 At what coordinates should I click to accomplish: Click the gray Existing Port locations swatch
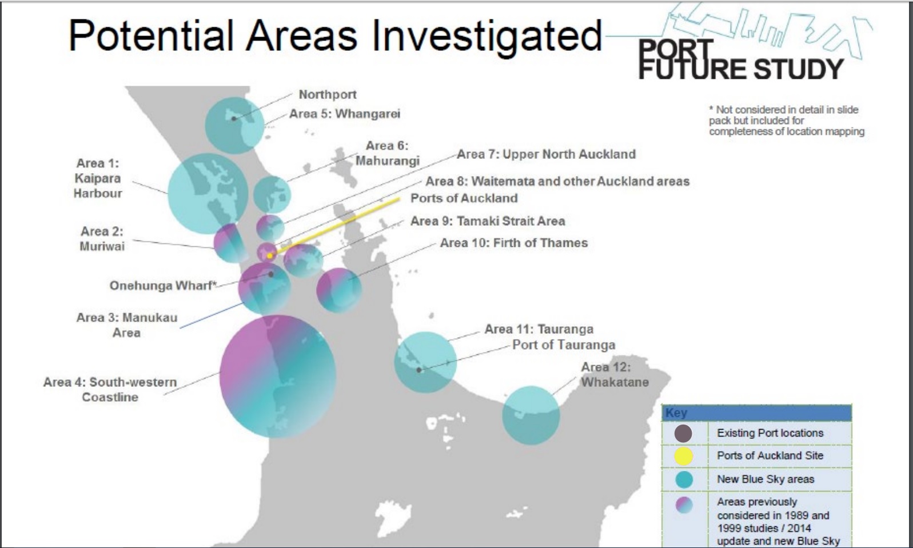(x=683, y=433)
